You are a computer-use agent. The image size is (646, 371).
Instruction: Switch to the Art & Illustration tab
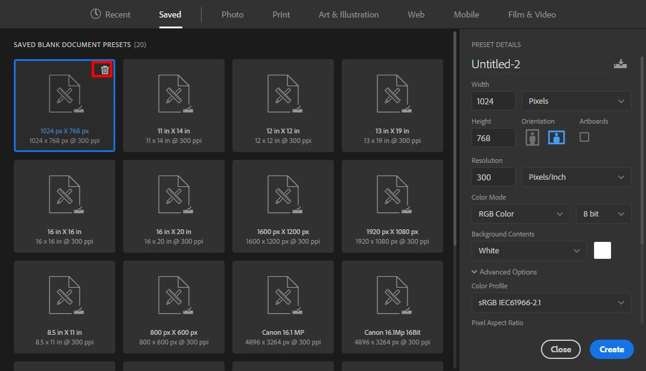coord(348,14)
